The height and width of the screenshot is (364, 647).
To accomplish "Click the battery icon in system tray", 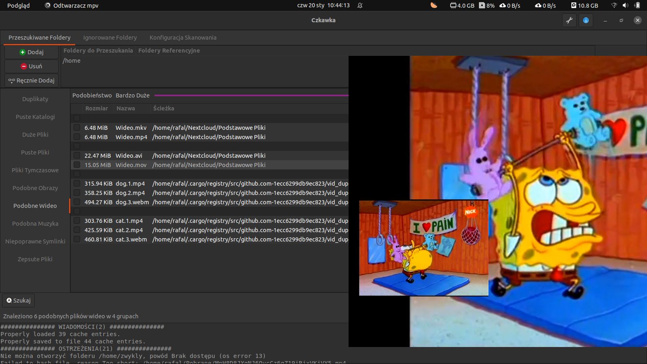I will pos(637,5).
